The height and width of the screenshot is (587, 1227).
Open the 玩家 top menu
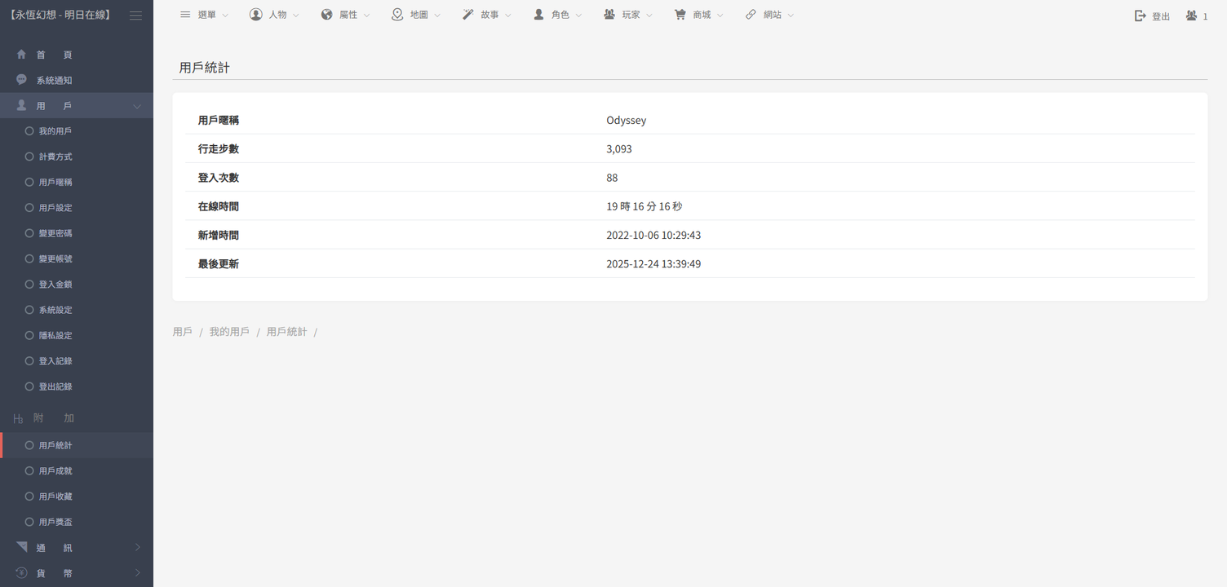click(628, 15)
